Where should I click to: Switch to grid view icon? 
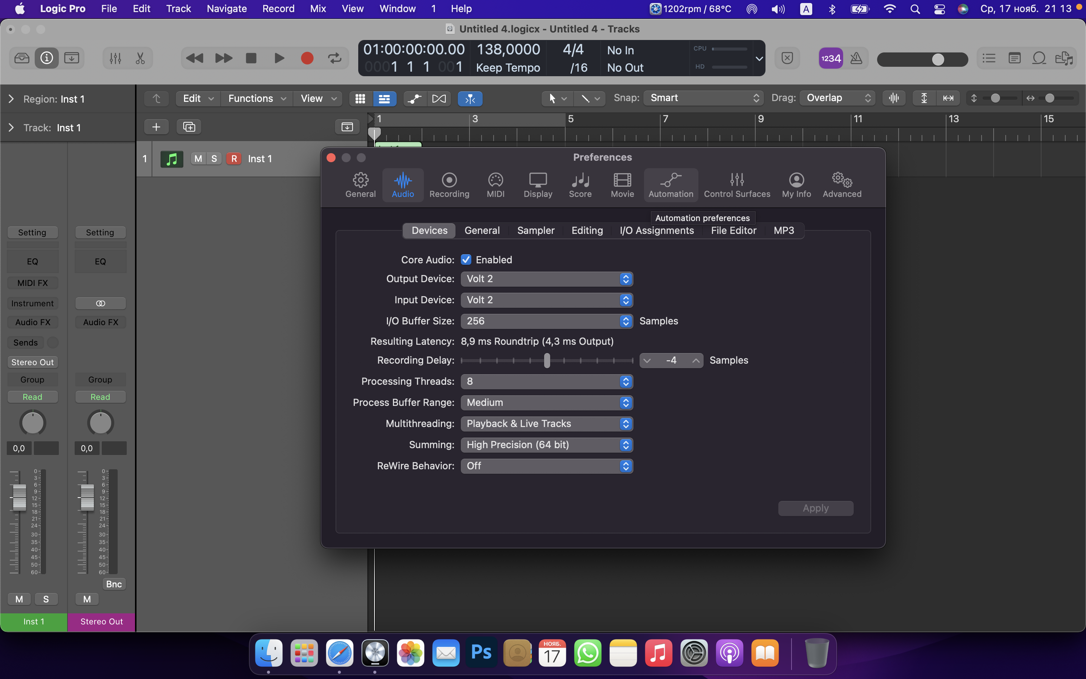[x=360, y=98]
